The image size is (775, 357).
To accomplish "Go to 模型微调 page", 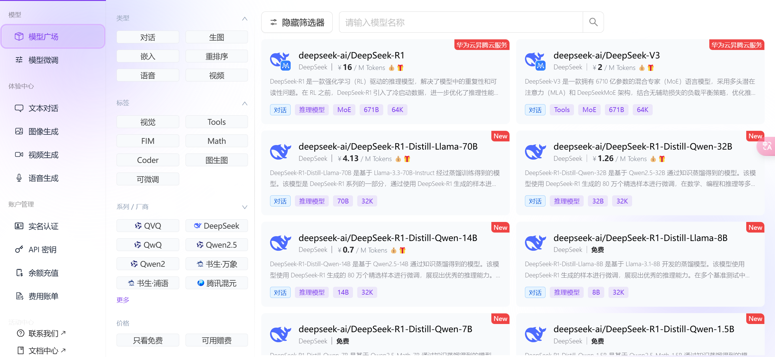I will (53, 60).
